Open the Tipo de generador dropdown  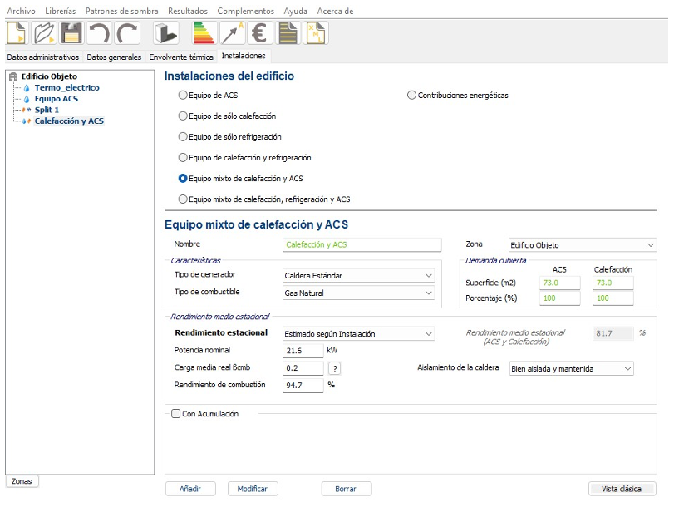358,276
